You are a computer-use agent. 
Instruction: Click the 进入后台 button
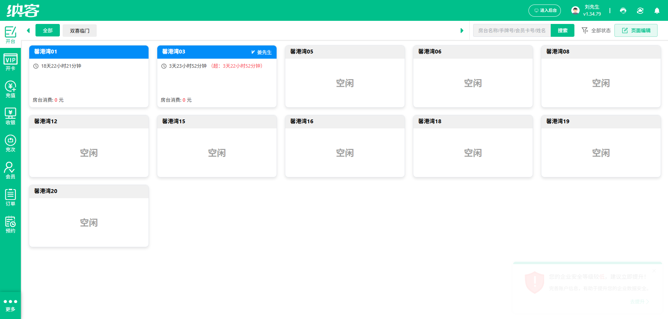[x=545, y=10]
